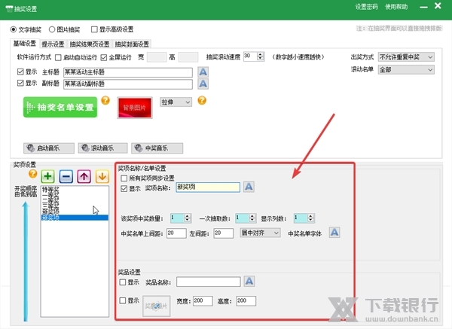Increase 该奖项中奖数量 spinner value

[188, 216]
